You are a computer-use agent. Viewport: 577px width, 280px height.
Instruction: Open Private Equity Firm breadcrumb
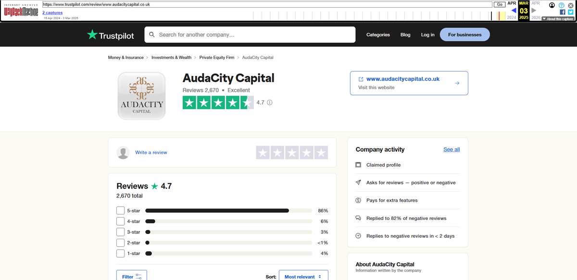(217, 58)
